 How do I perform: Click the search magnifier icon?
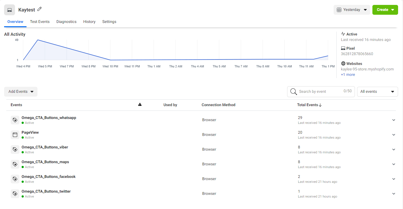point(294,92)
